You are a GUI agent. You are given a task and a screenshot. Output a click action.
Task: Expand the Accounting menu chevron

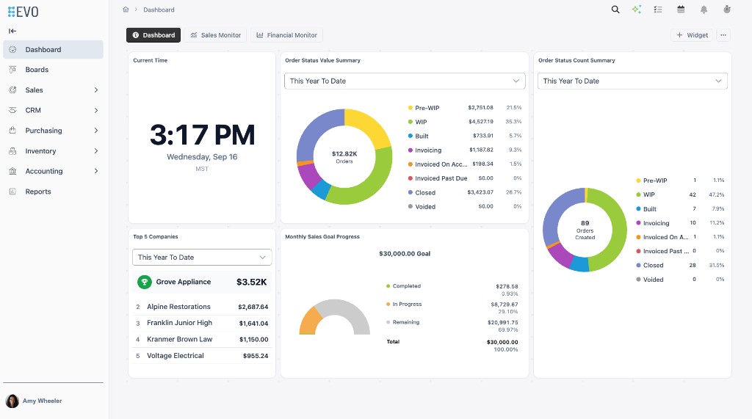coord(96,171)
